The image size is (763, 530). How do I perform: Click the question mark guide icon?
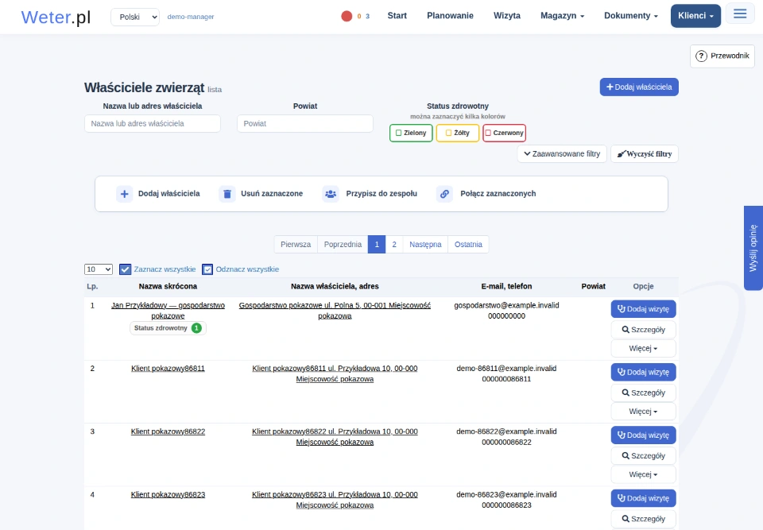point(701,56)
